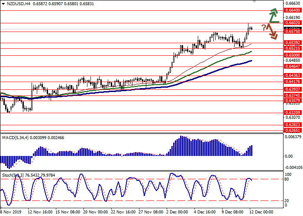Click the stochastic 20 level label
Image resolution: width=303 pixels, height=216 pixels.
point(287,200)
